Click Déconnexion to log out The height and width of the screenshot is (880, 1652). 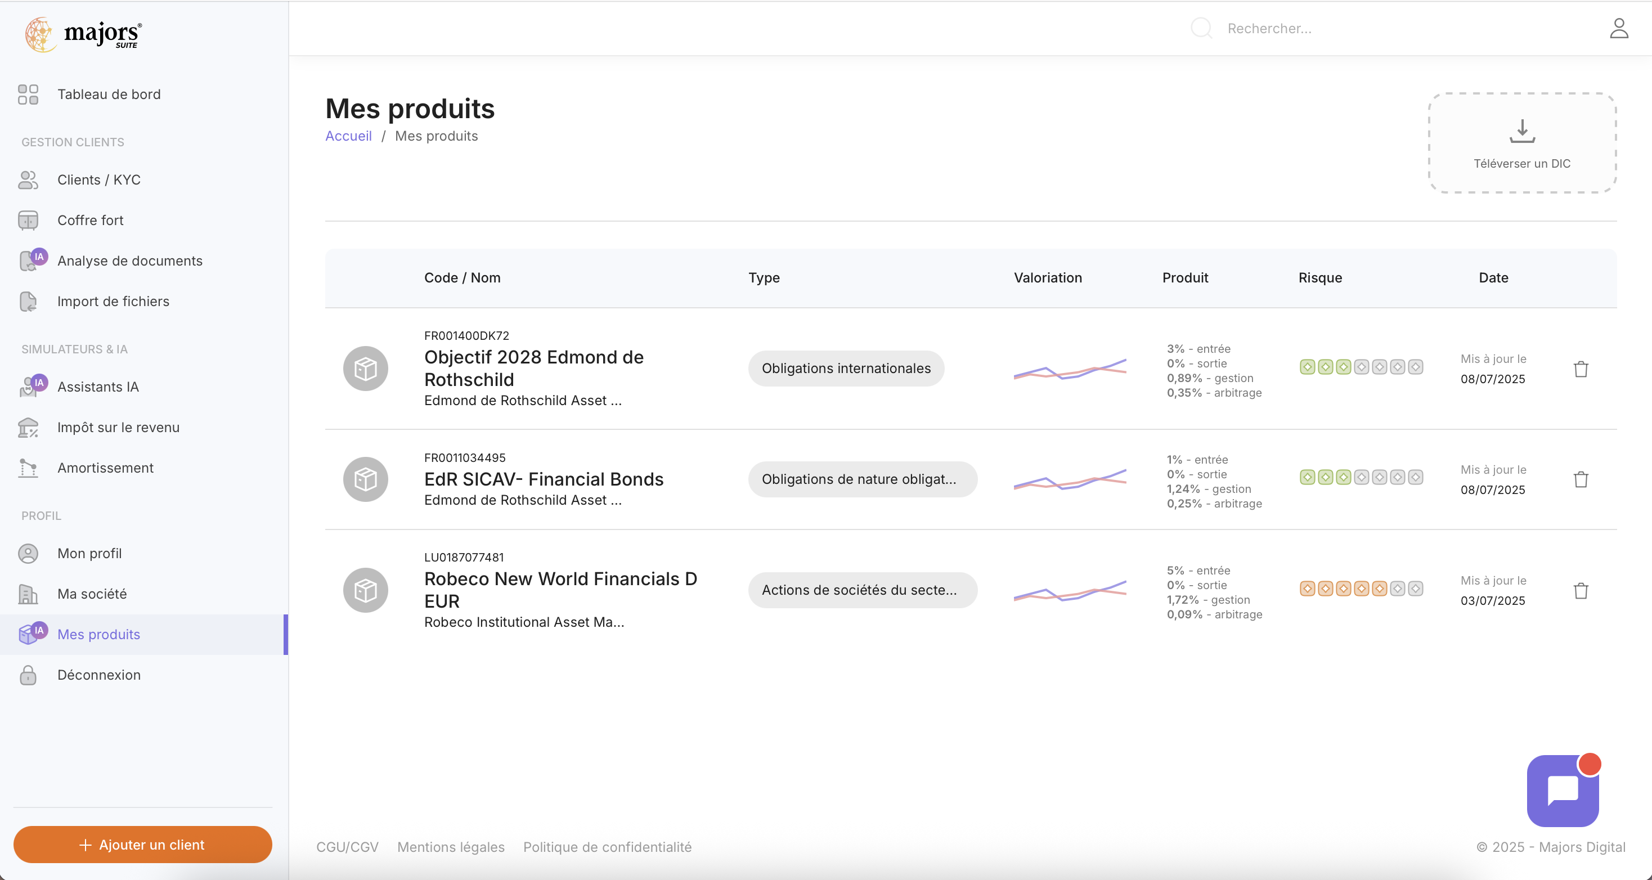pos(99,675)
